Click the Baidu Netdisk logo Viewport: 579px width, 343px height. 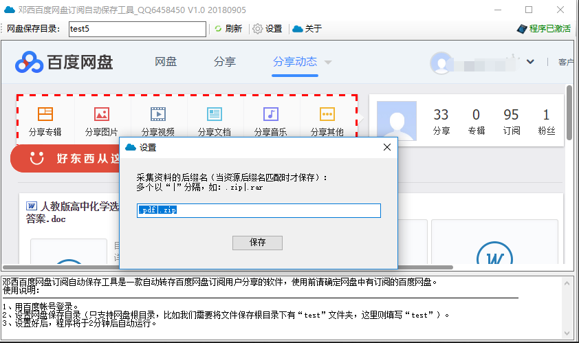(x=64, y=62)
